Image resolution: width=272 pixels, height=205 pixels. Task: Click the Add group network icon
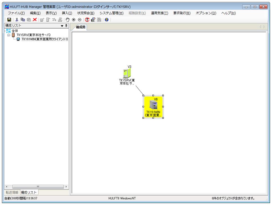[60, 20]
